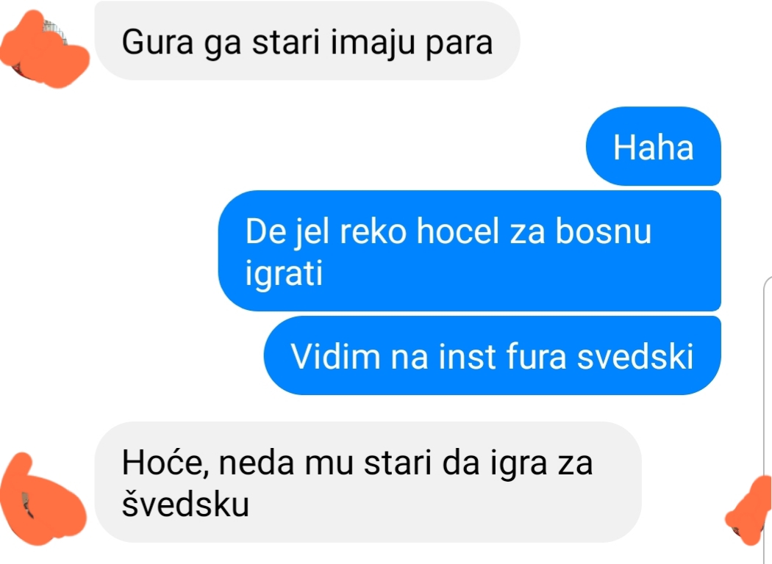772x564 pixels.
Task: Click the word "svedski" in blue message
Action: (635, 356)
